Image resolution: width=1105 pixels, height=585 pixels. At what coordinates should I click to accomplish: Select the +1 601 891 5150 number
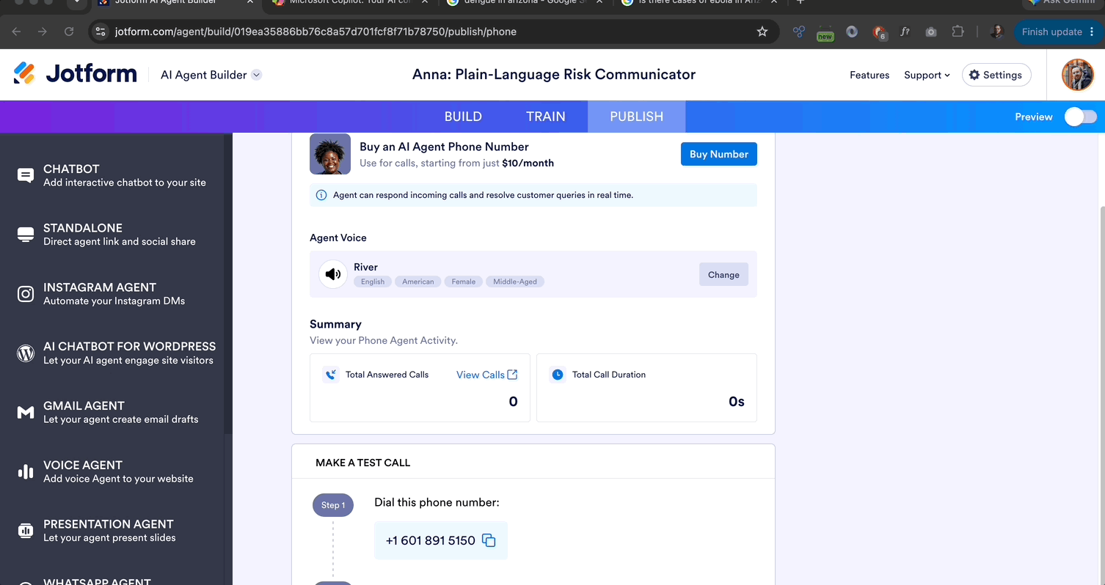[x=431, y=540]
